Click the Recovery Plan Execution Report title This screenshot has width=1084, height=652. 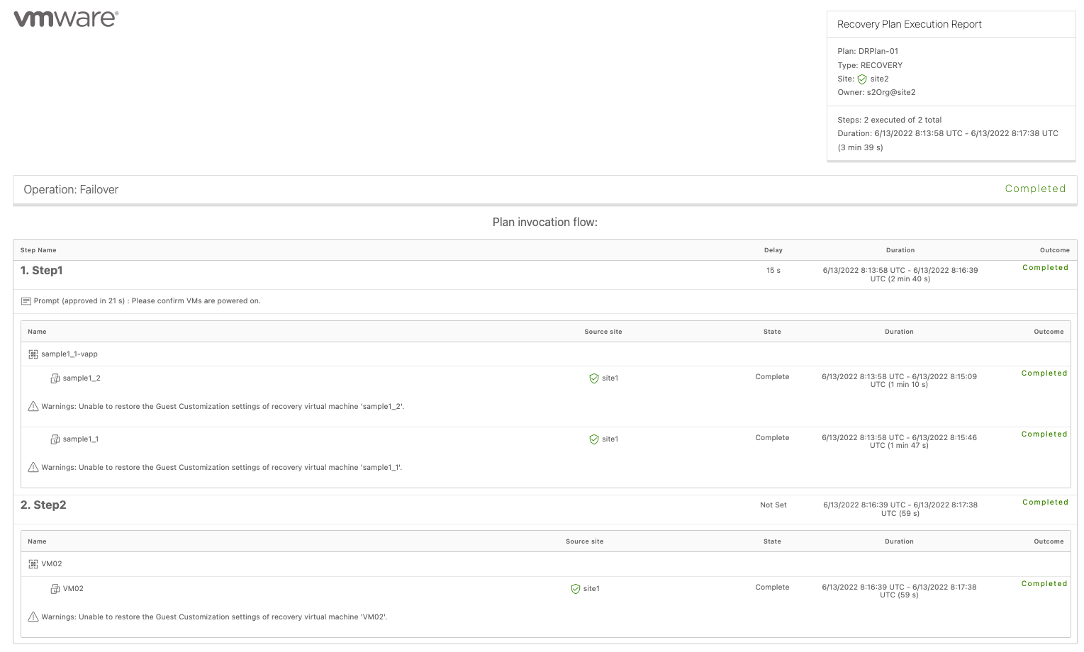coord(909,24)
